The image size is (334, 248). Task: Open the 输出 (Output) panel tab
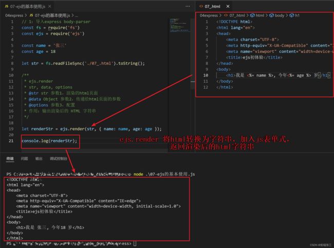tap(39, 159)
